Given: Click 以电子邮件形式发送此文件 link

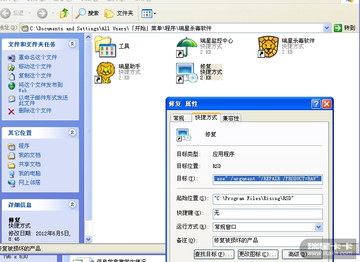Looking at the screenshot, I should [44, 100].
